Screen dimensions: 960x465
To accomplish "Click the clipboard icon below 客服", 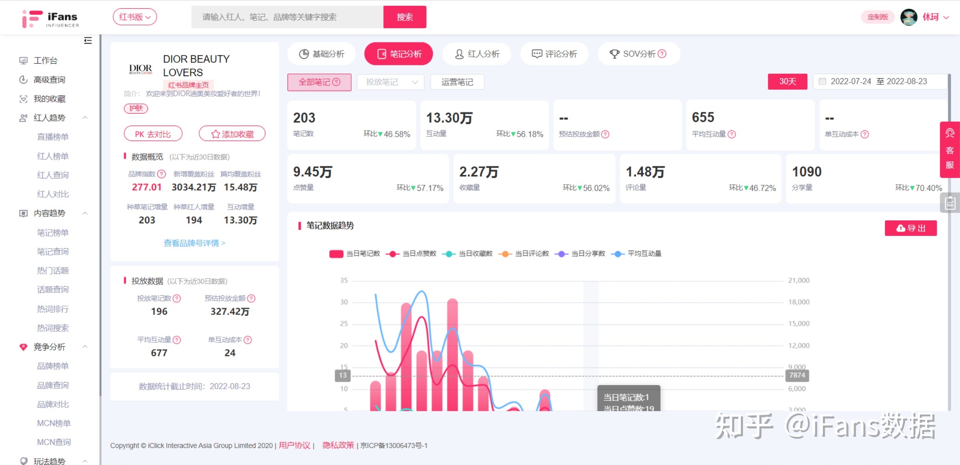I will pos(950,203).
